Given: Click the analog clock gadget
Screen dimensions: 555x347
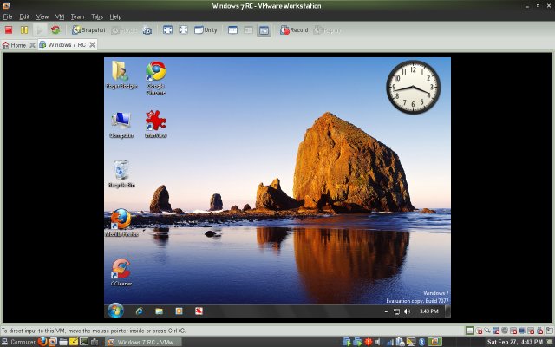Looking at the screenshot, I should (x=413, y=87).
